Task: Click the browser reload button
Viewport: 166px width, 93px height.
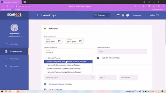Action: (12, 6)
